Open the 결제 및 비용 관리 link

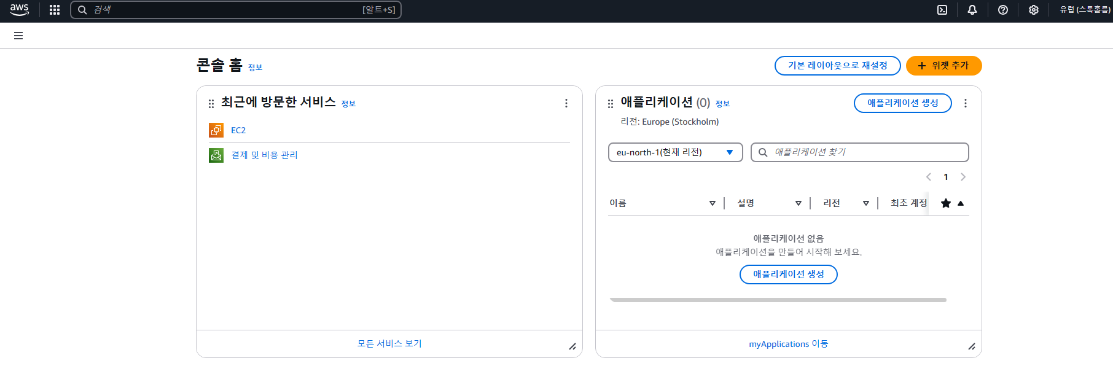pos(264,155)
